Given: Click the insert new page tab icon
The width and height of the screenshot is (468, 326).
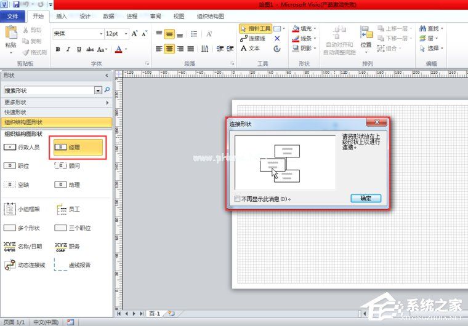Looking at the screenshot, I should (x=171, y=314).
